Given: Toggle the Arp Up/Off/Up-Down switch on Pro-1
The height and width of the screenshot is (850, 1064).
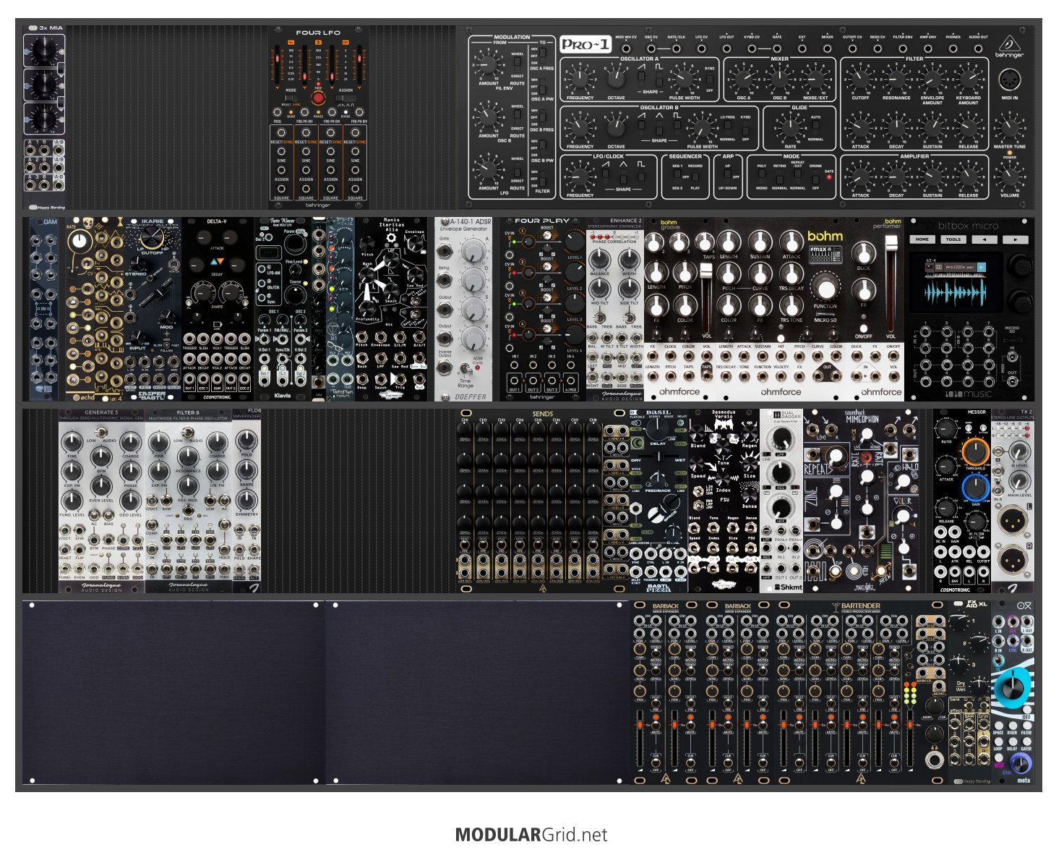Looking at the screenshot, I should 728,177.
